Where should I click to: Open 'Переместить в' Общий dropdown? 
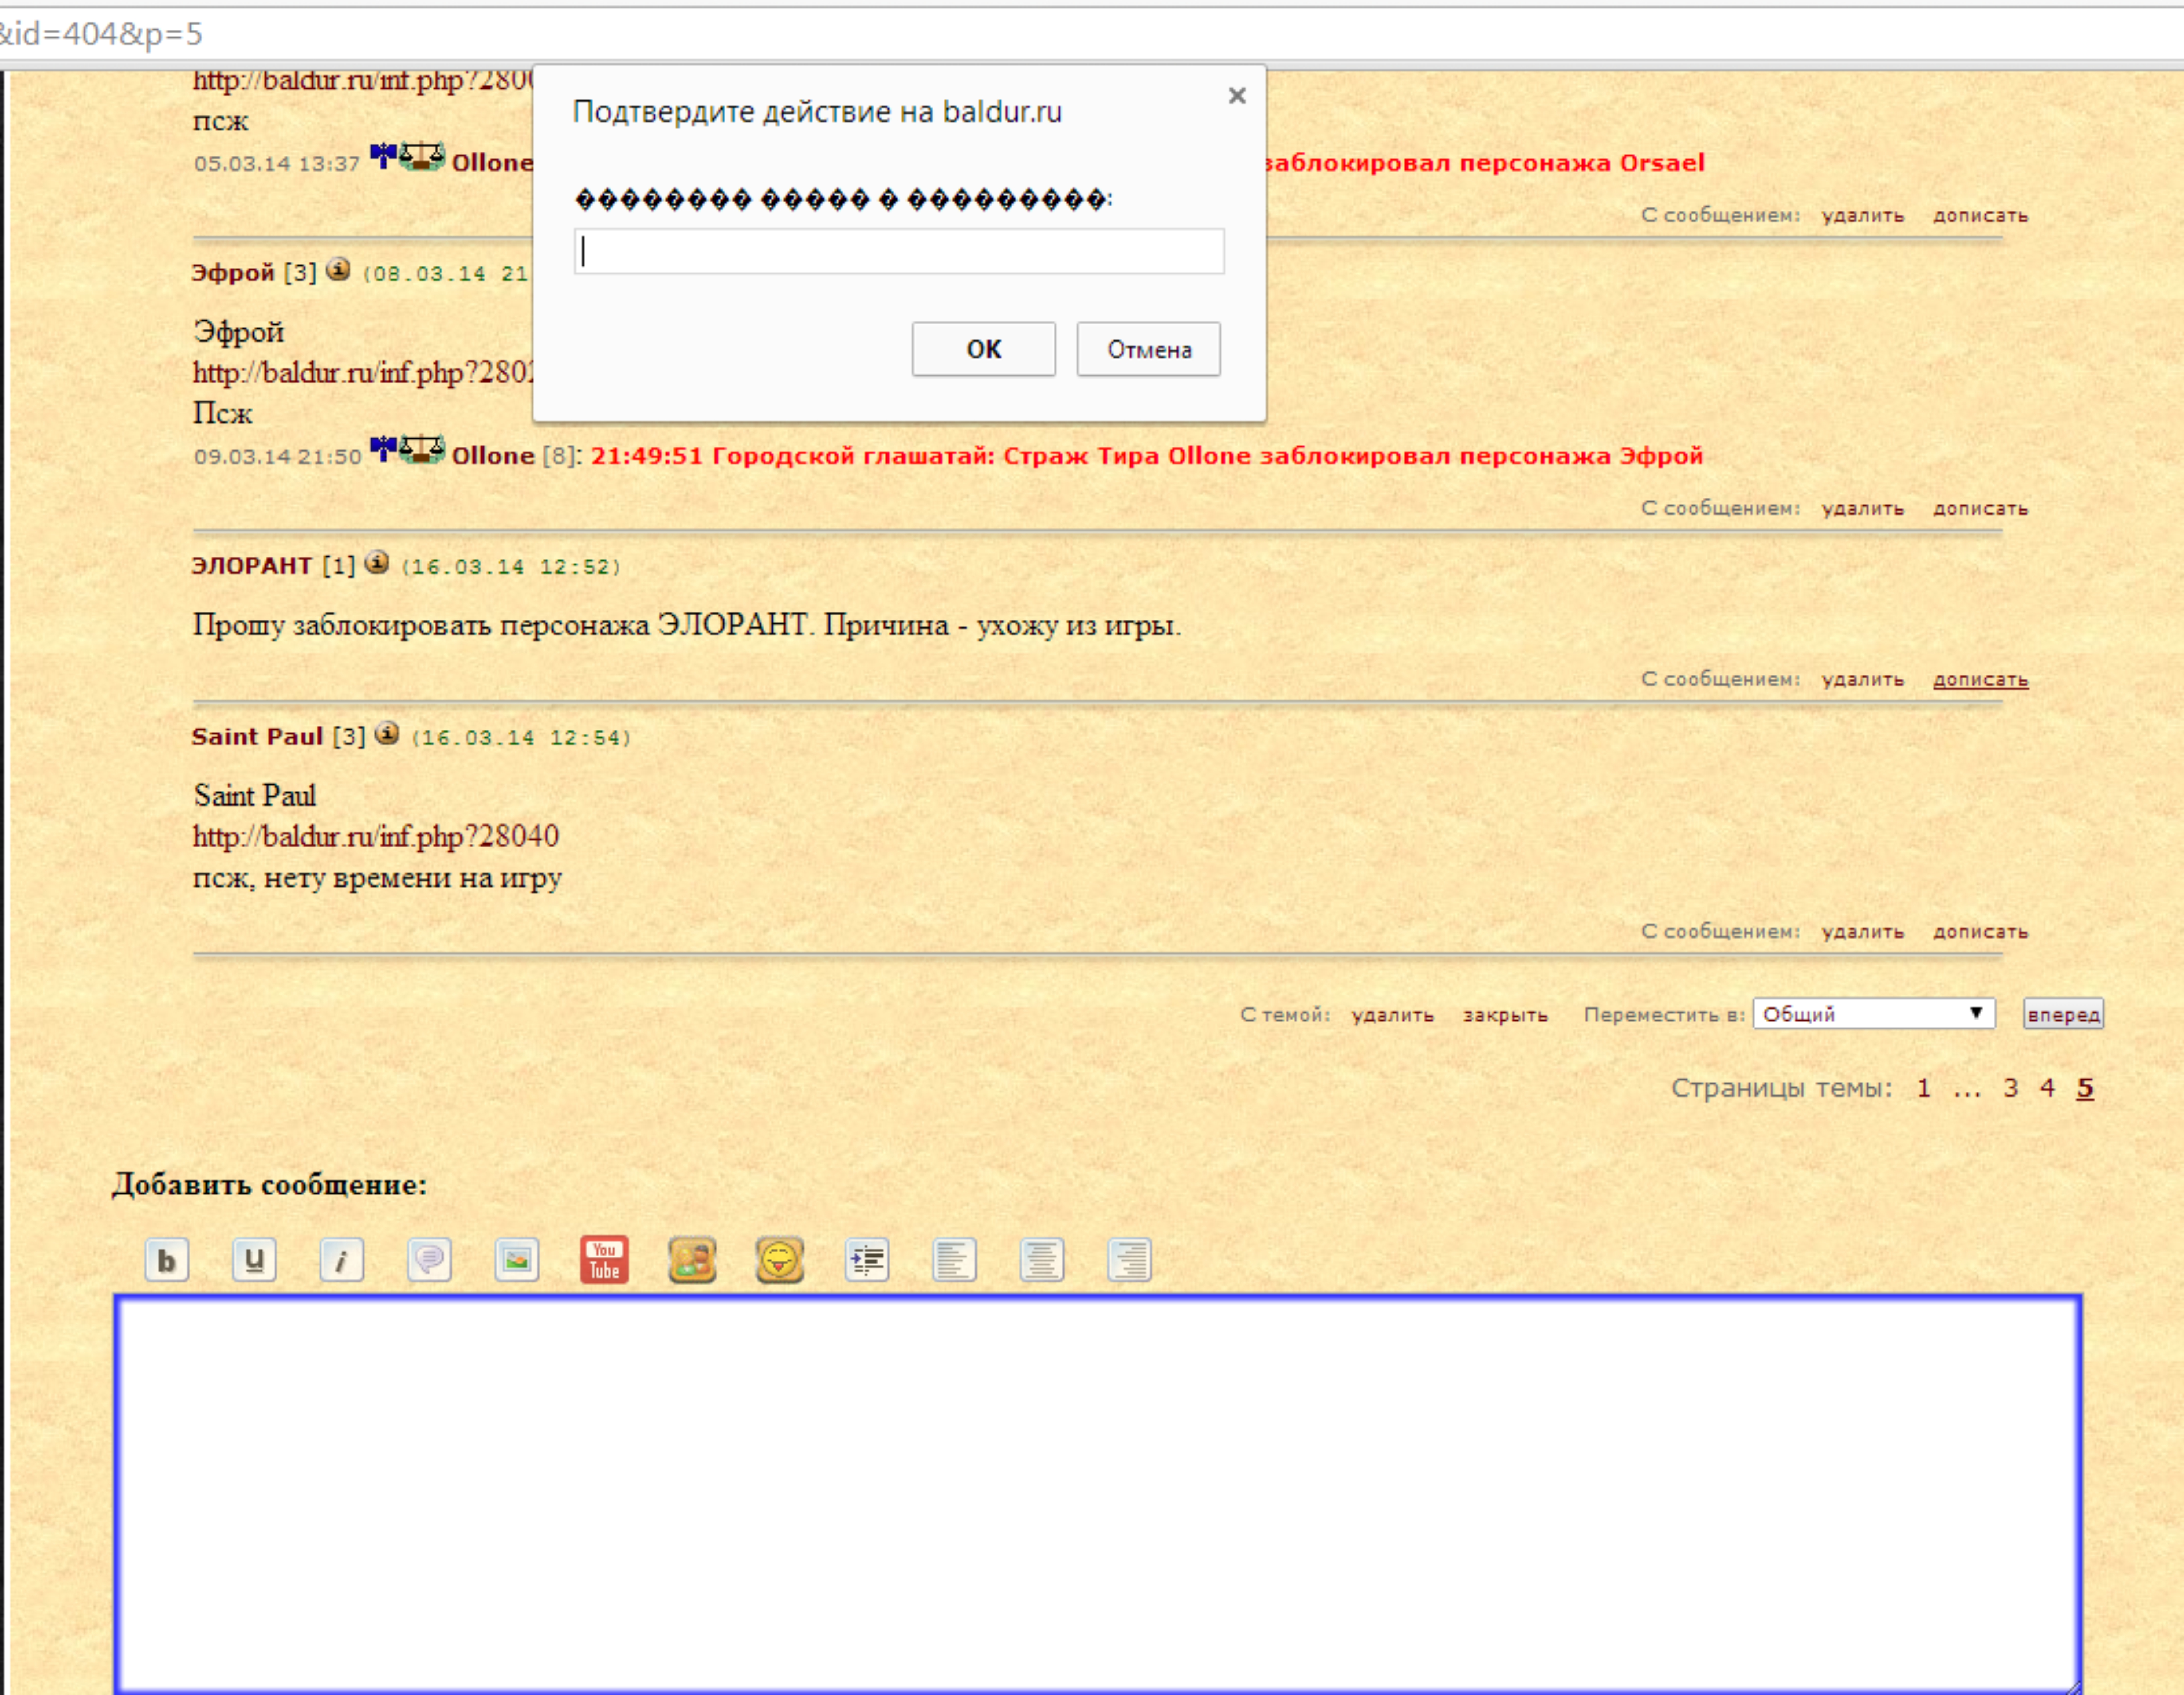1874,1014
